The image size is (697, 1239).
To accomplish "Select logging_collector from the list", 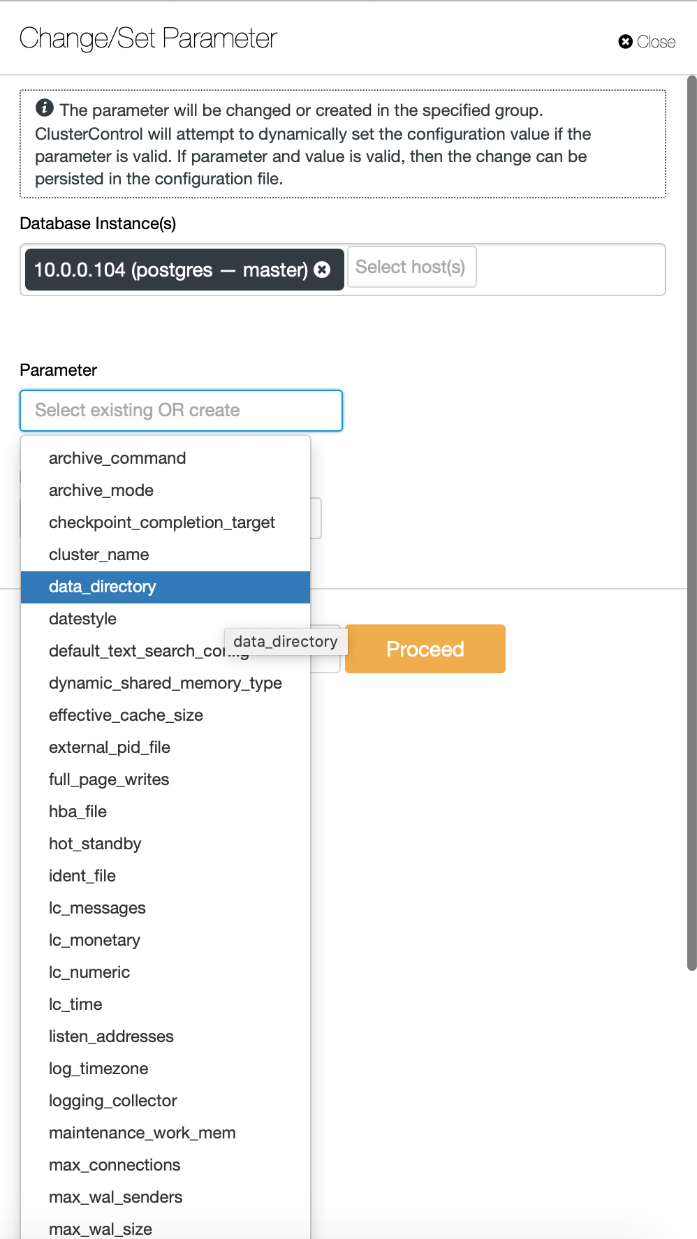I will coord(112,1101).
